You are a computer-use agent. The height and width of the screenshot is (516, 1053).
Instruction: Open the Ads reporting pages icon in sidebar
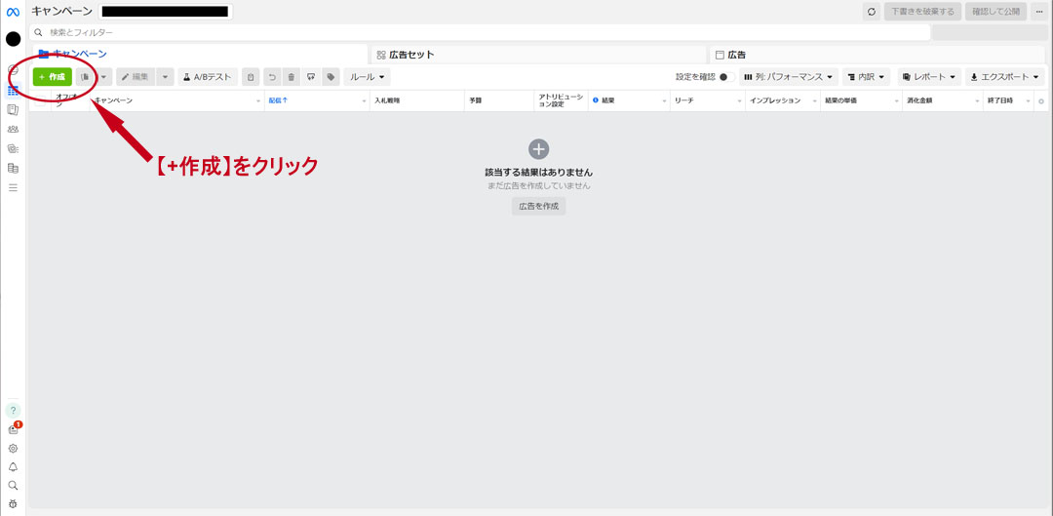[13, 109]
